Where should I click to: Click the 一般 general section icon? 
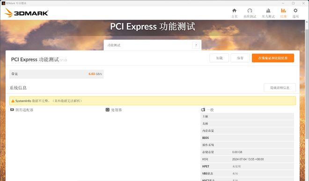pyautogui.click(x=203, y=110)
